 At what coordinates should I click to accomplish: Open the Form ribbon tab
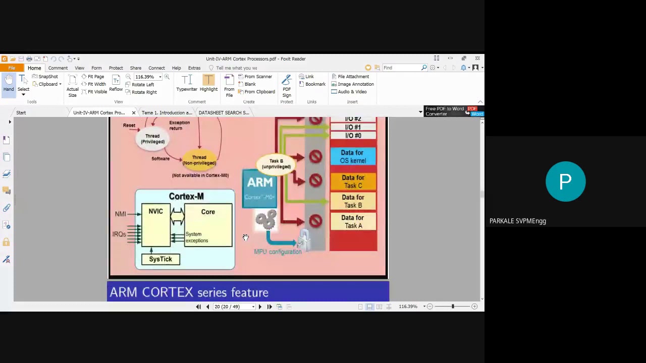[x=96, y=68]
